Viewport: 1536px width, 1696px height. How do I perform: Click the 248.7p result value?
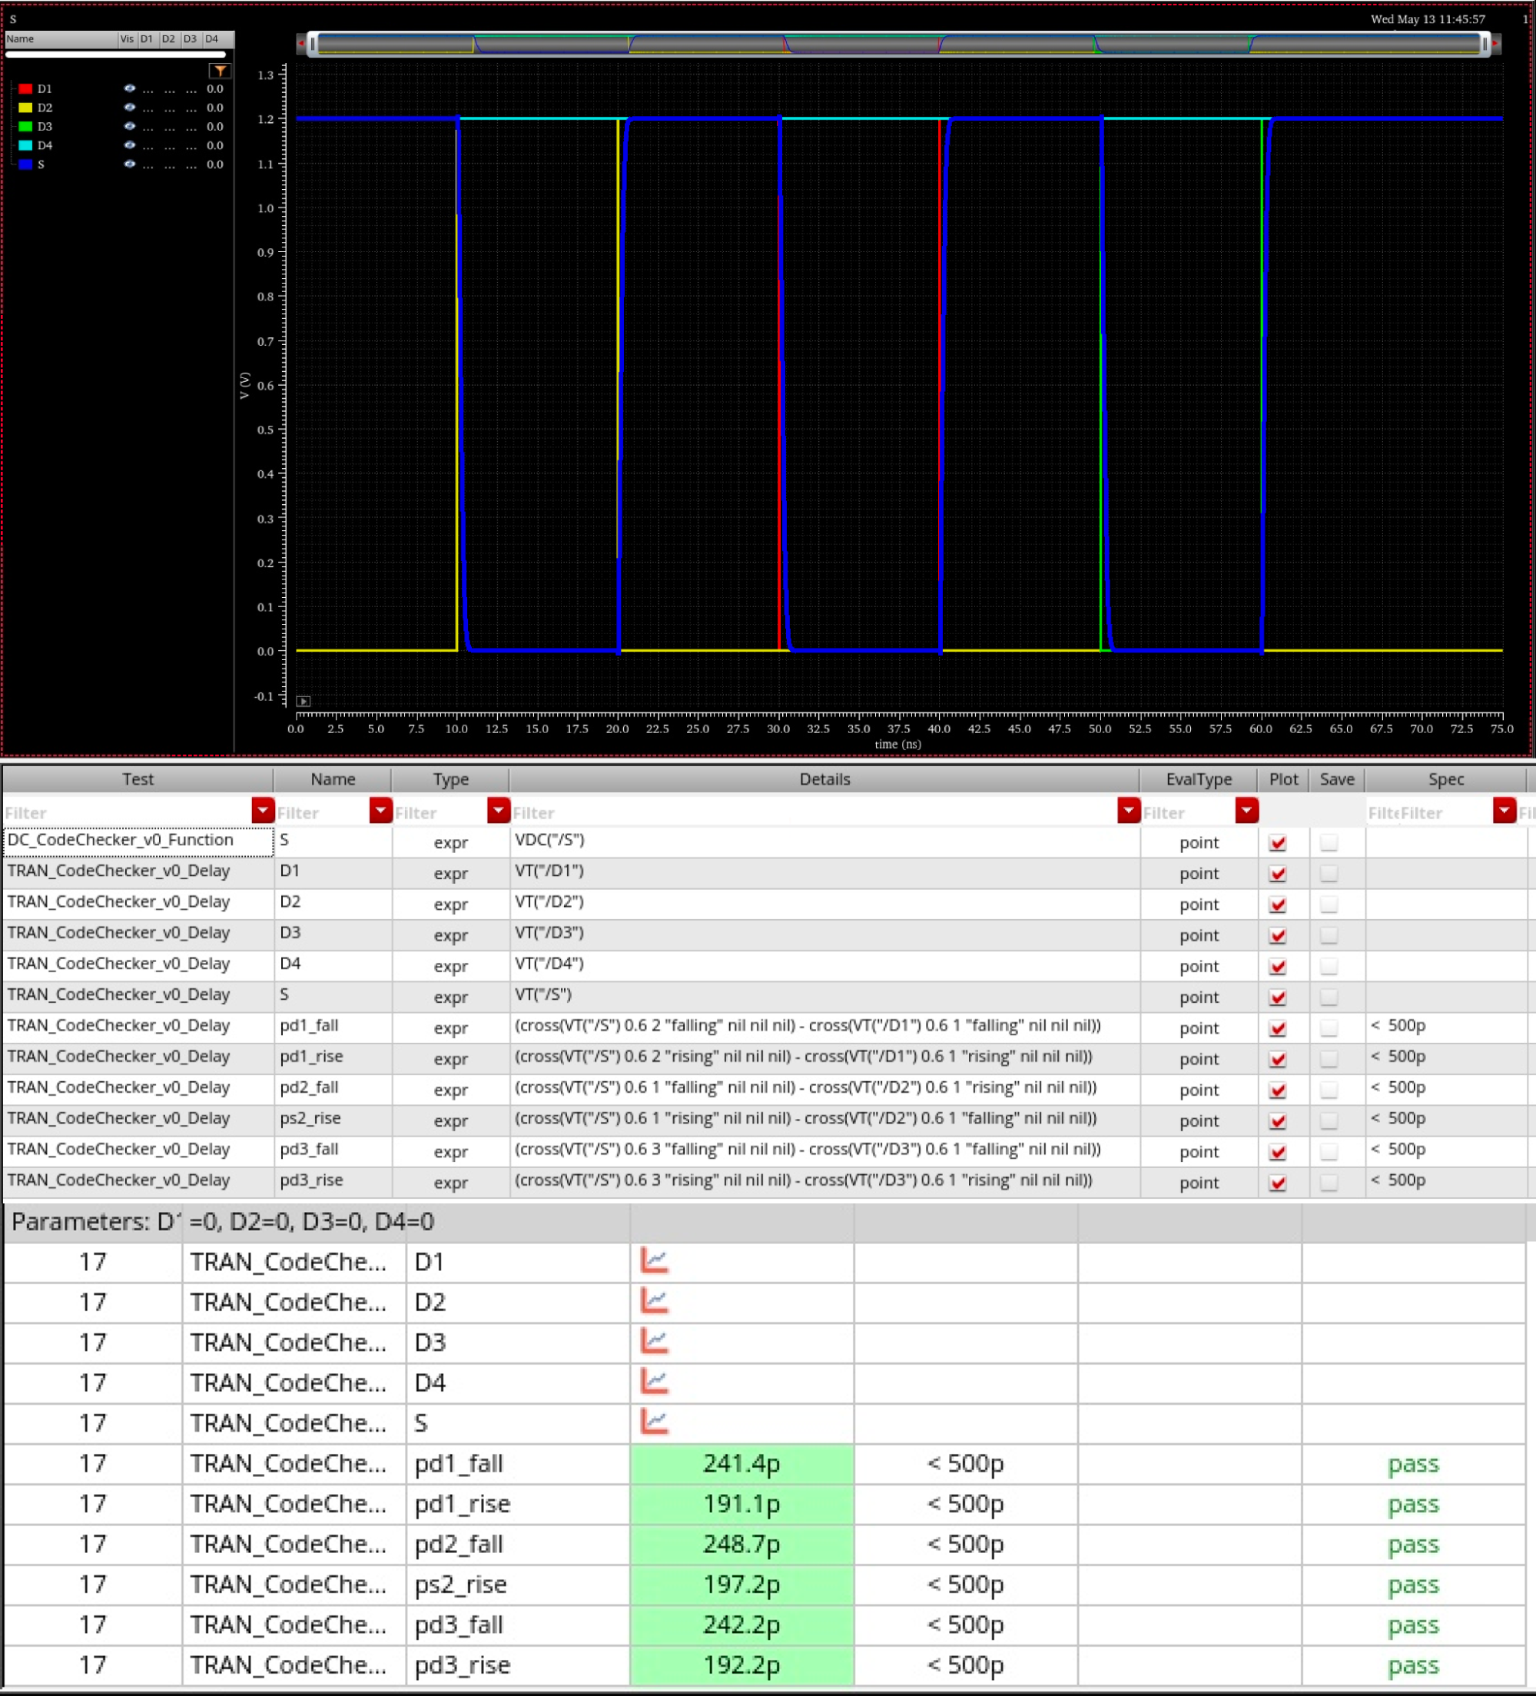pyautogui.click(x=742, y=1545)
